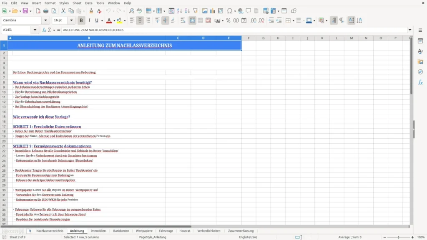Screen dimensions: 427x240
Task: Open the sidebar Properties panel icon
Action: coord(420,41)
